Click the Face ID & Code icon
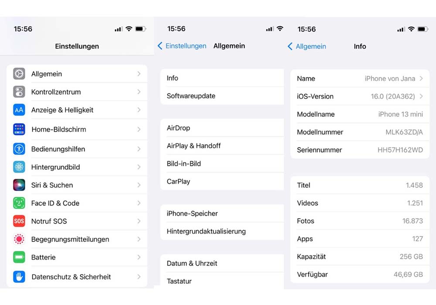Image resolution: width=436 pixels, height=305 pixels. pyautogui.click(x=18, y=203)
